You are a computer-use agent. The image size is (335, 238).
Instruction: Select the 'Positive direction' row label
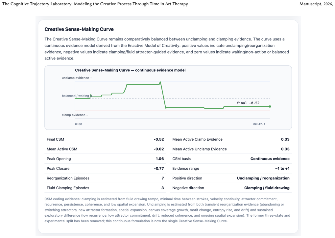[x=187, y=178]
